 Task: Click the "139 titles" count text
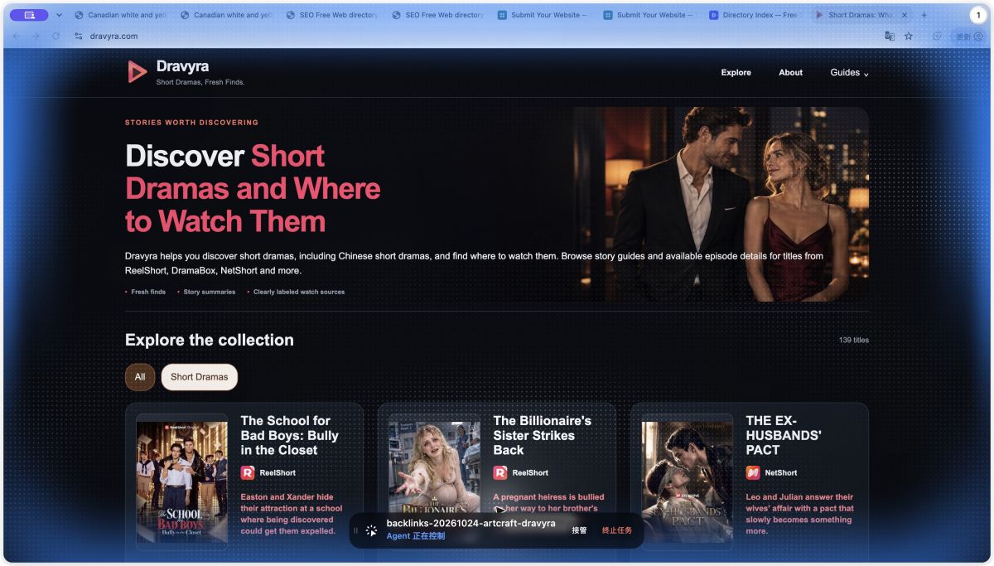pos(854,340)
